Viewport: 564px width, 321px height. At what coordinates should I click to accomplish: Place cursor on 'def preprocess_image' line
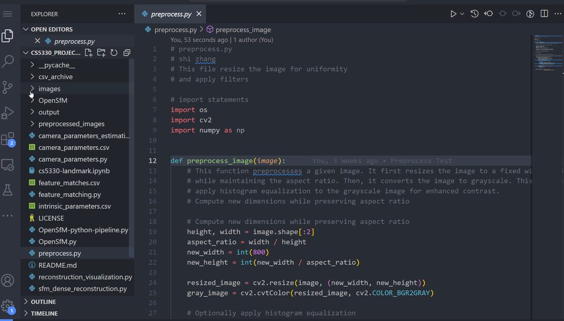click(x=227, y=161)
